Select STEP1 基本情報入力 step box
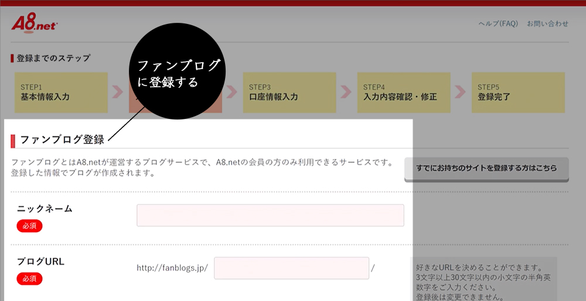This screenshot has width=586, height=301. [62, 93]
